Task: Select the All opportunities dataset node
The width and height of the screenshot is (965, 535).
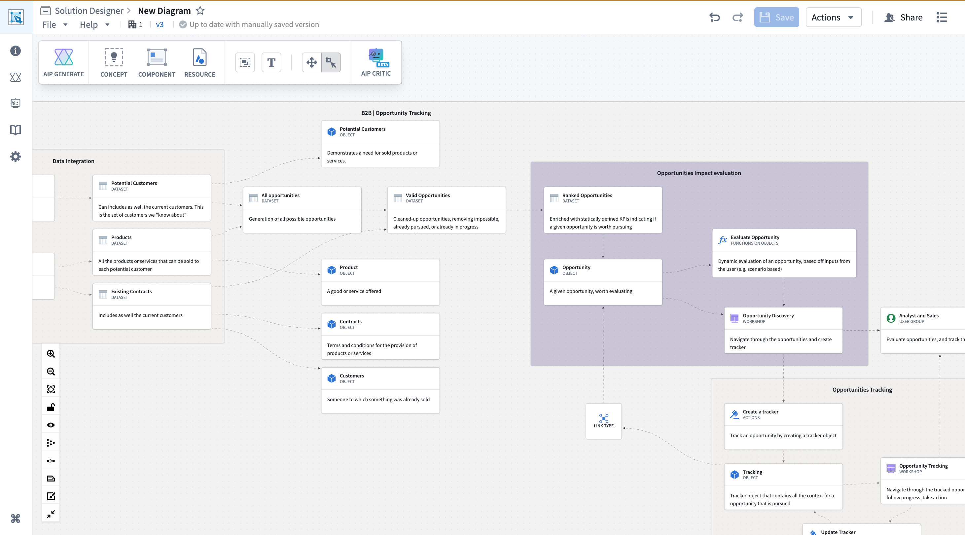Action: click(x=302, y=210)
